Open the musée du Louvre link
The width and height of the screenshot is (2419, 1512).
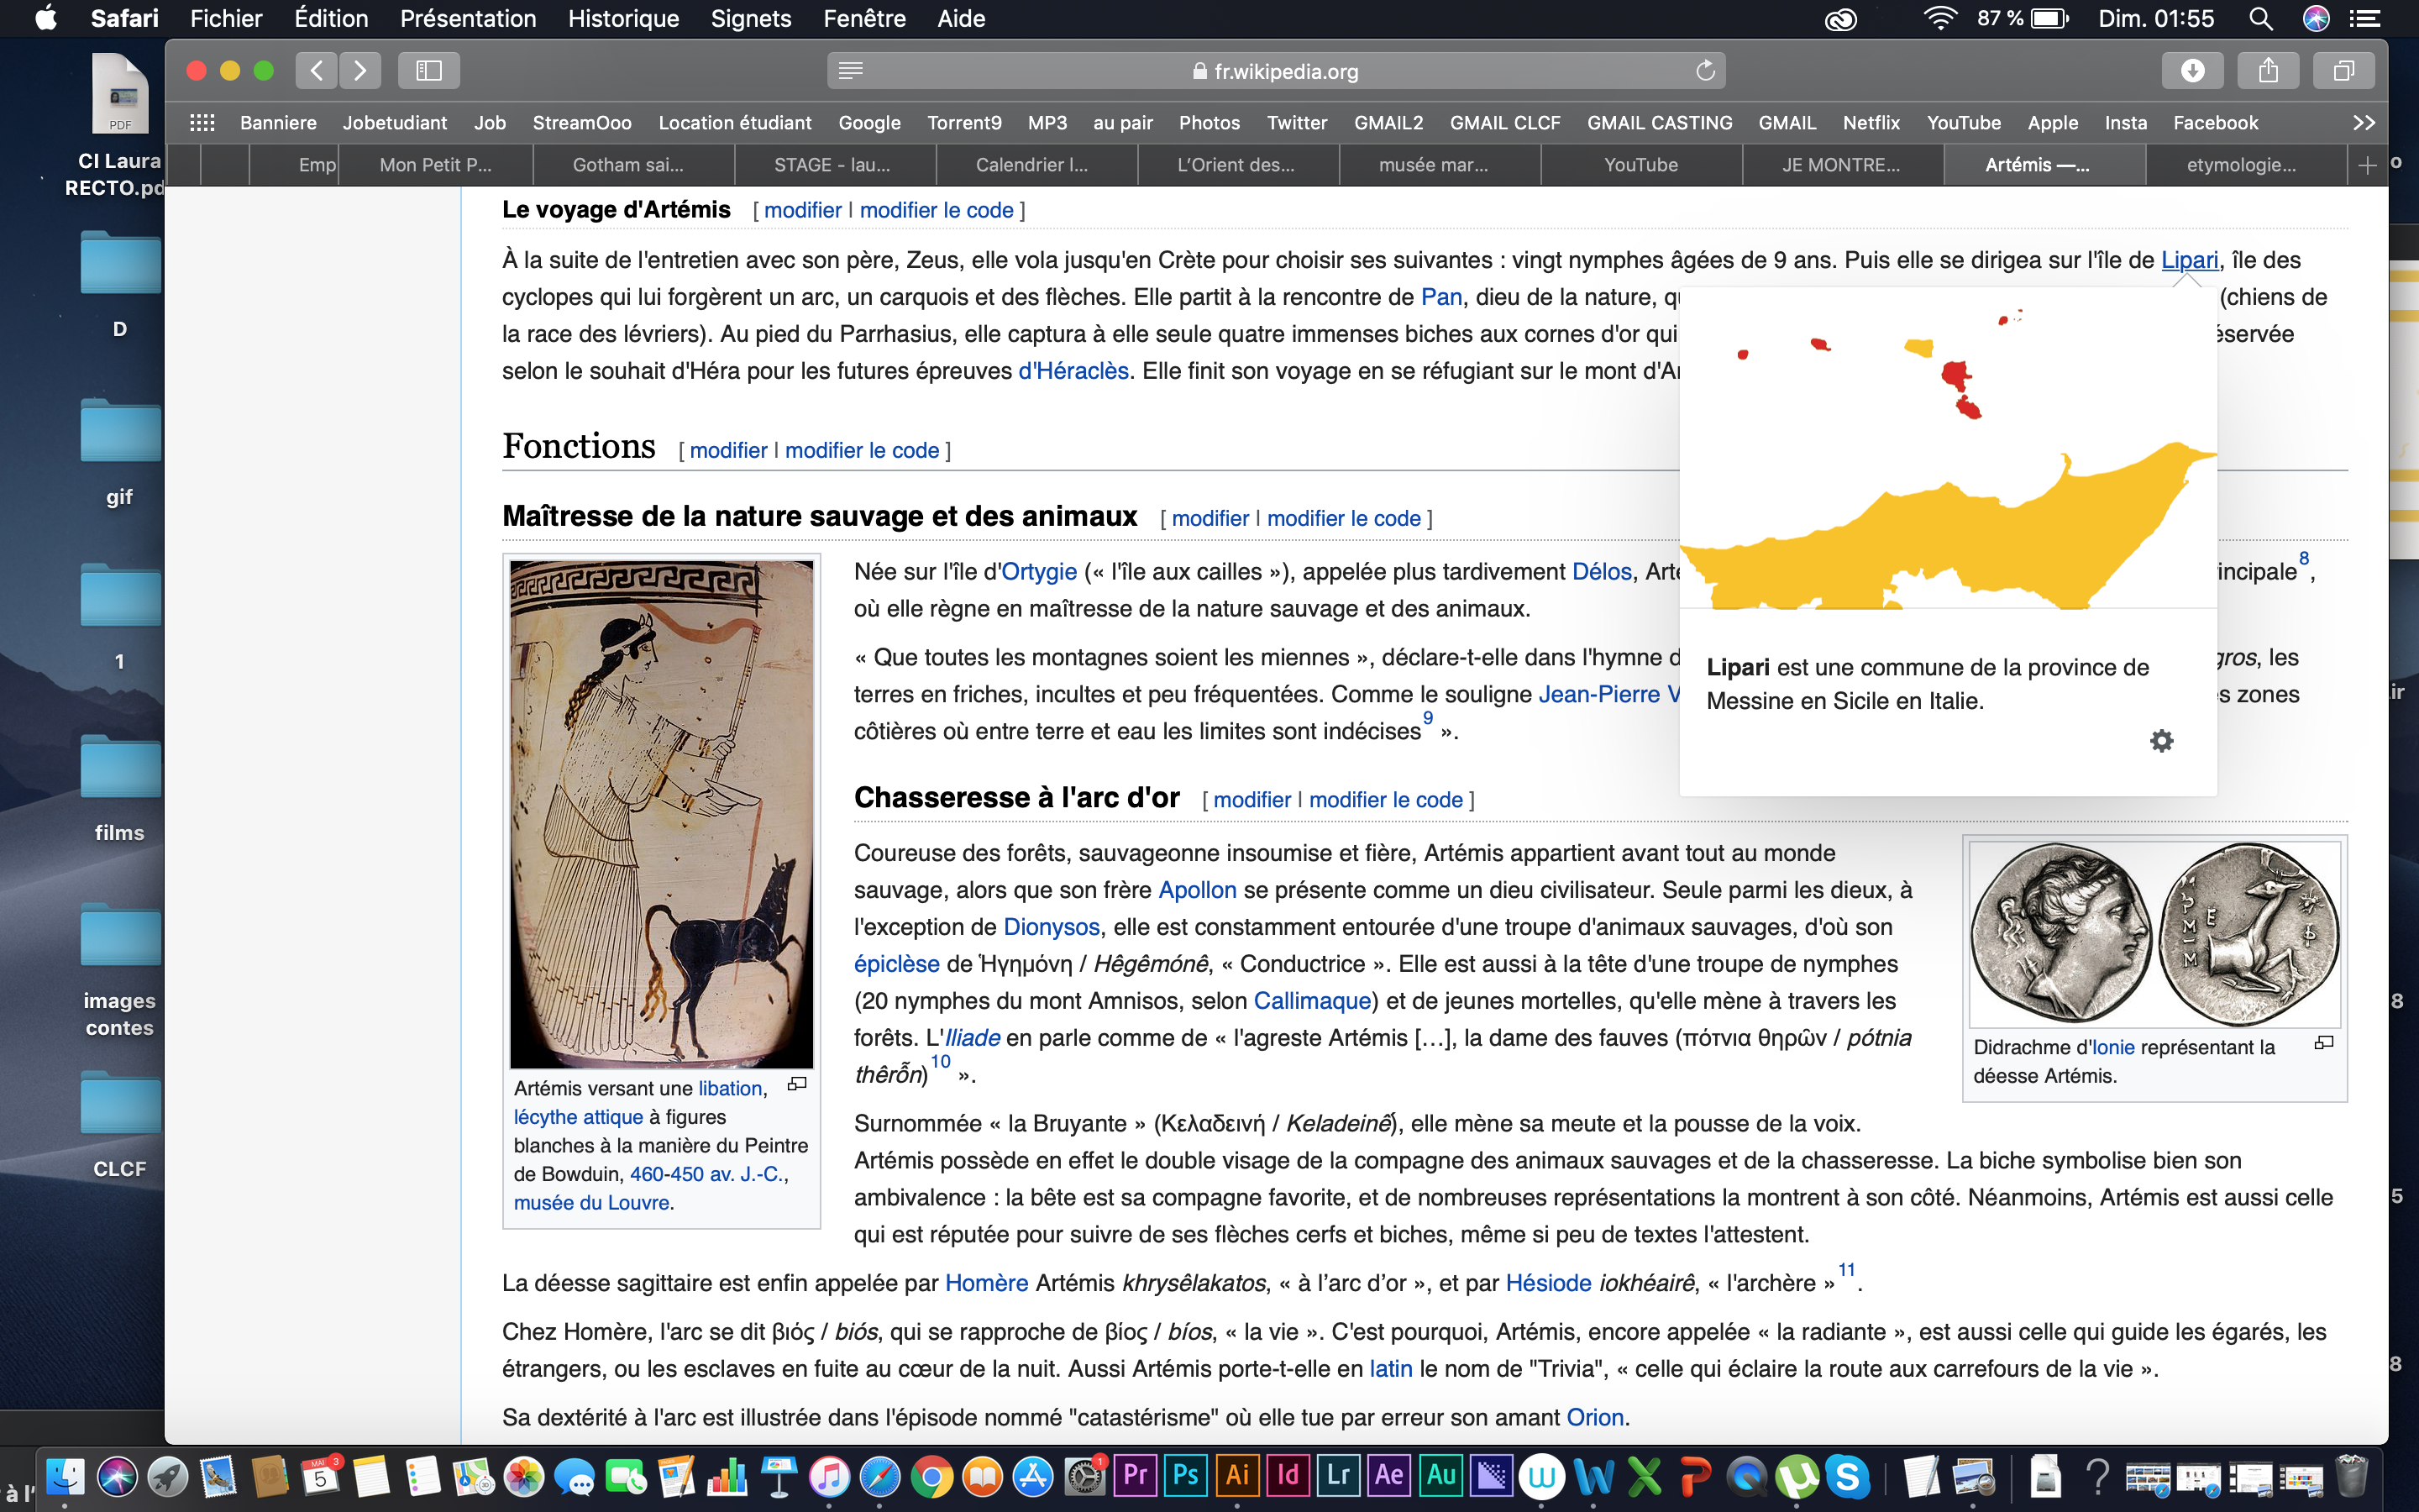point(590,1203)
